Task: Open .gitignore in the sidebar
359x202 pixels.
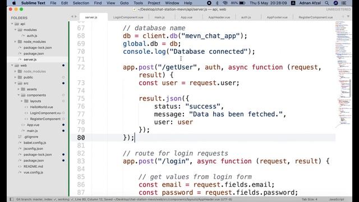Action: pos(31,137)
